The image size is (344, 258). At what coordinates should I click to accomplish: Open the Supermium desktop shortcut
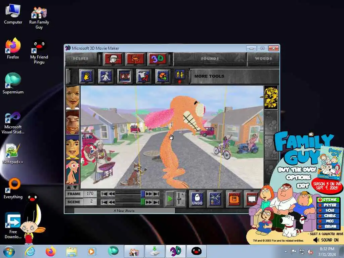[13, 83]
